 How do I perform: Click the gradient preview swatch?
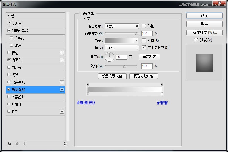[120, 40]
